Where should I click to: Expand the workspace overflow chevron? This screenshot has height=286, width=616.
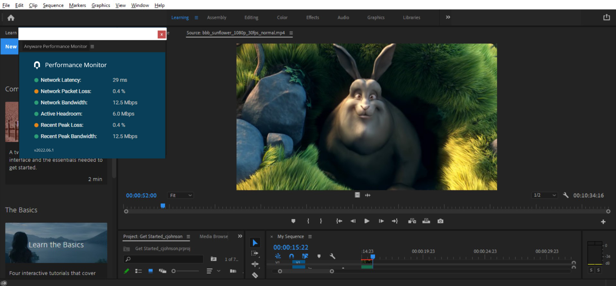(448, 17)
